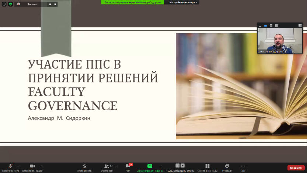Image resolution: width=307 pixels, height=173 pixels.
Task: Open Breakout Rooms (Сессионные залы)
Action: tap(207, 167)
